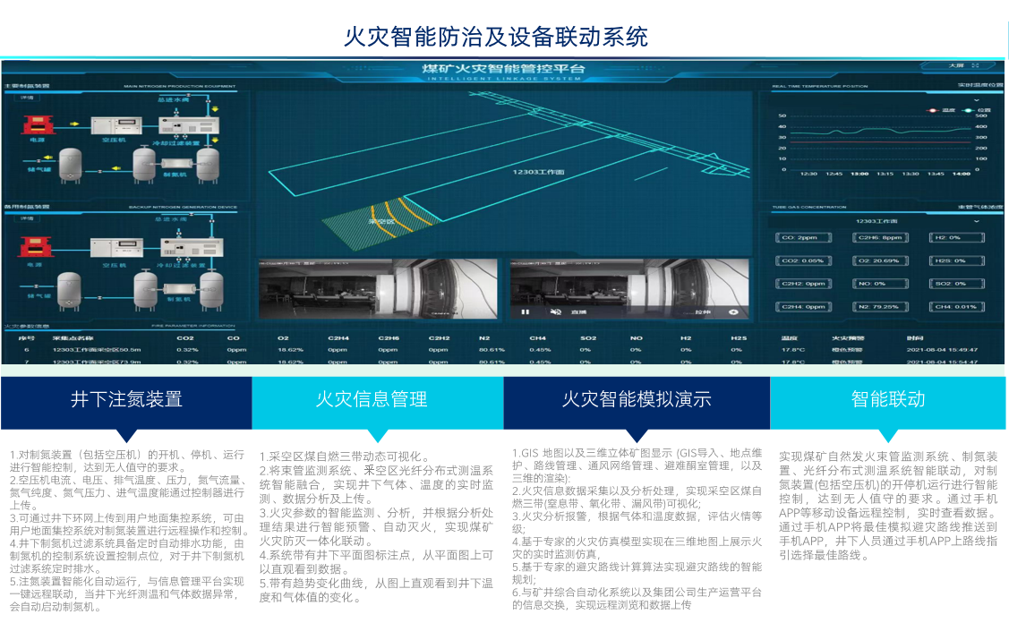Viewport: 1009px width, 623px height.
Task: Select the backup unit's air compressor icon
Action: click(x=115, y=248)
